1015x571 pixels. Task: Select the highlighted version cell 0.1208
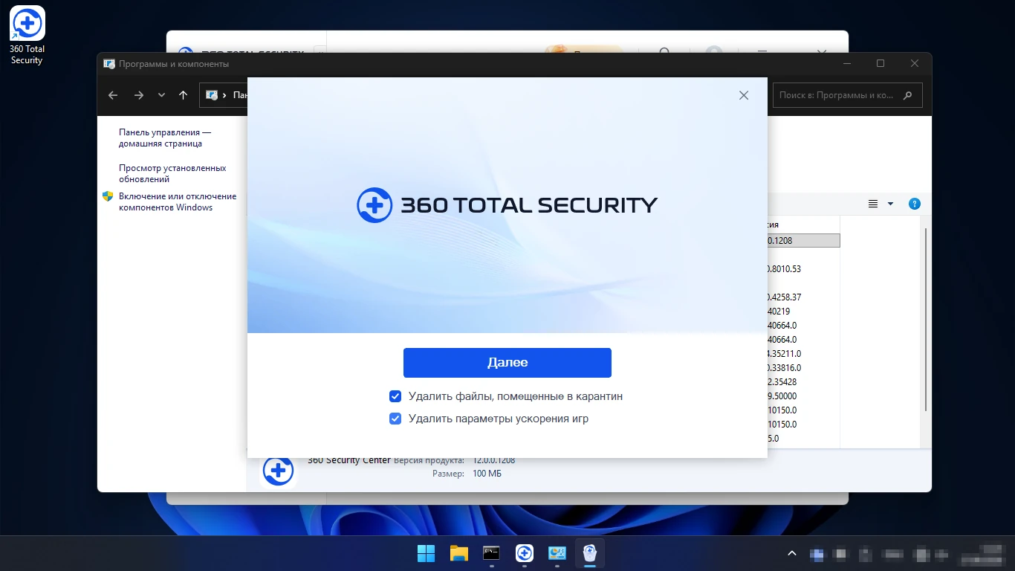pos(803,240)
